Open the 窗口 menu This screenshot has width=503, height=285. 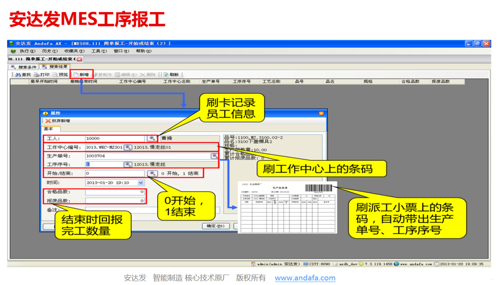click(121, 51)
